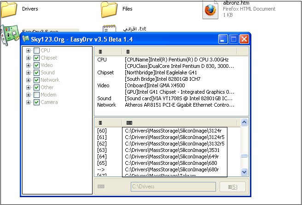
Task: Open the Files folder icon
Action: point(109,9)
